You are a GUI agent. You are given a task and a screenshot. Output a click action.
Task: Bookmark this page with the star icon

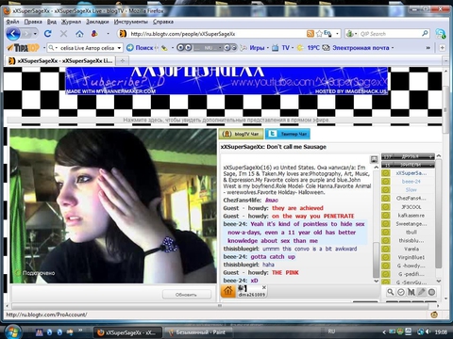coord(319,34)
